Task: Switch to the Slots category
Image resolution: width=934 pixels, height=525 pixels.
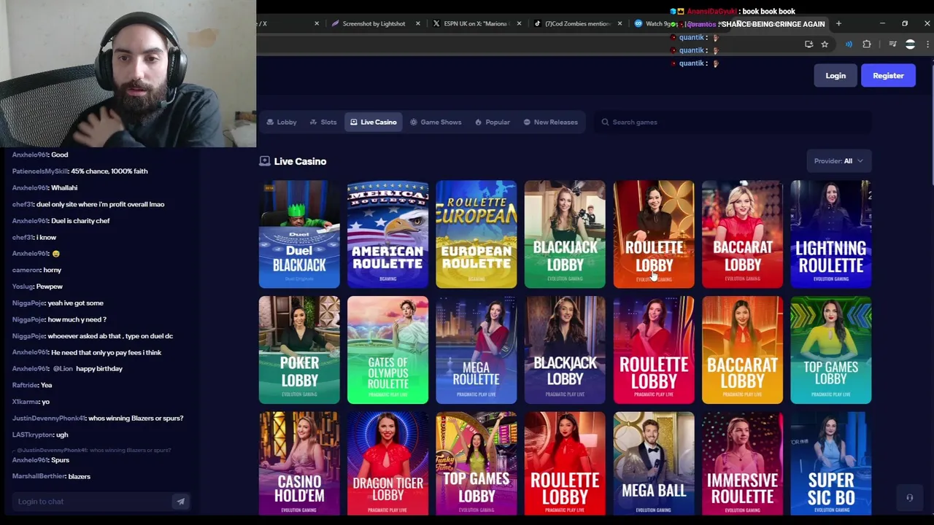Action: click(323, 122)
